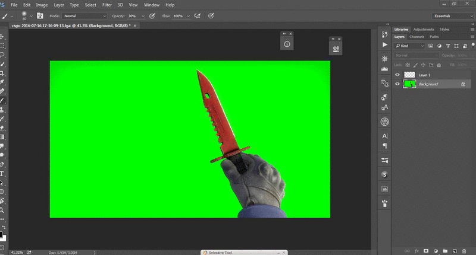Select the Eraser tool
The height and width of the screenshot is (255, 476).
pos(2,128)
